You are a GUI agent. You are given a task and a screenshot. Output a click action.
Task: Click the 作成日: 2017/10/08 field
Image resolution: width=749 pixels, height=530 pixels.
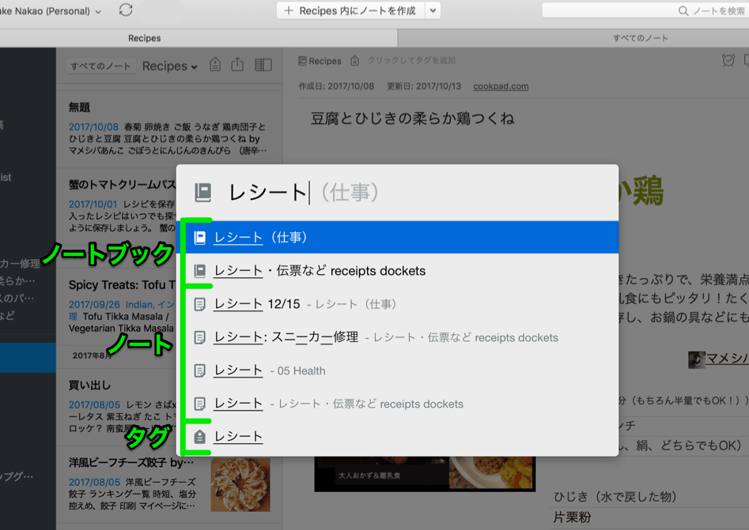336,86
